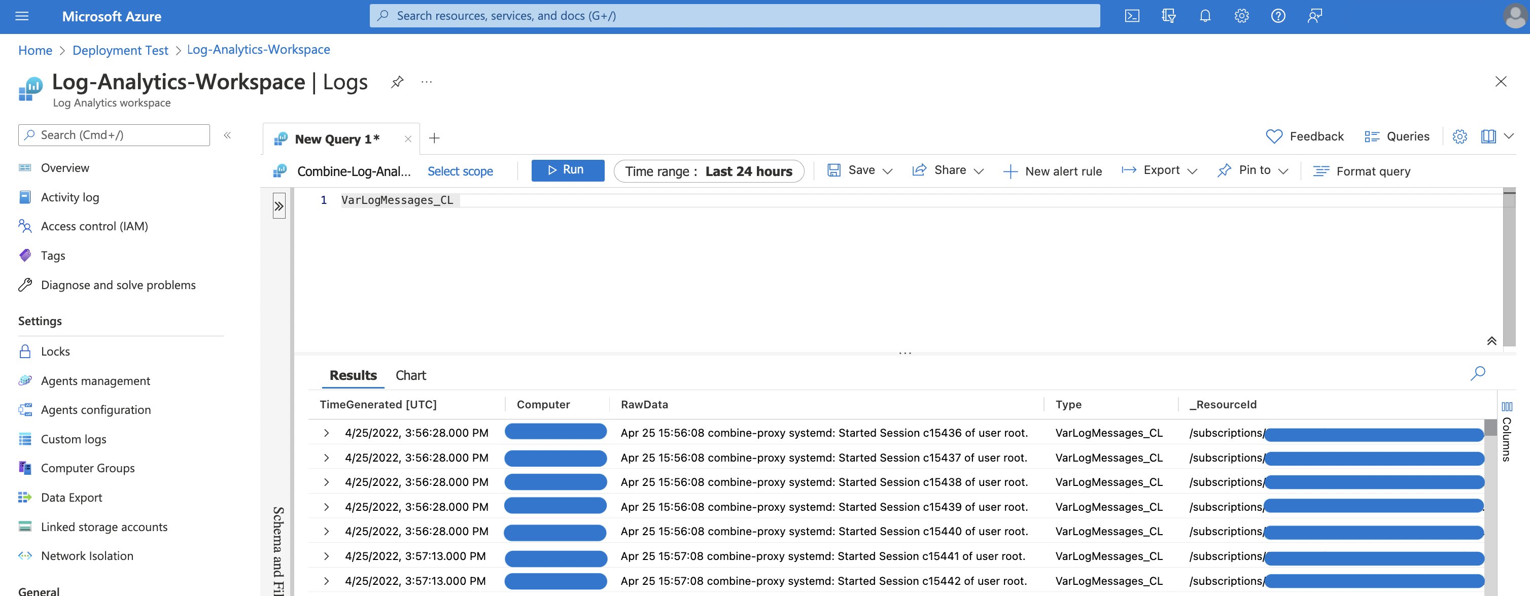Open the Help question mark icon
Screen dimensions: 1530x596
(1278, 16)
